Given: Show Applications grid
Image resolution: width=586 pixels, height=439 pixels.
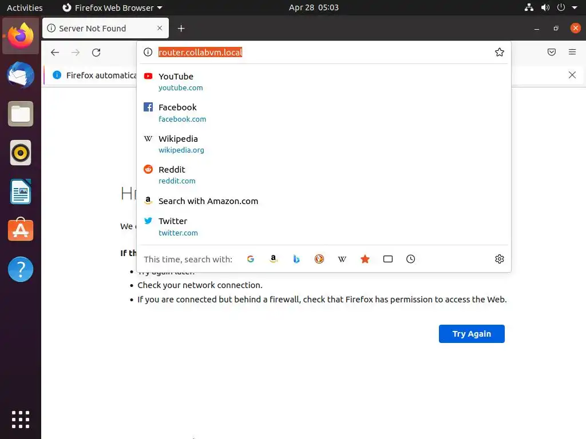Looking at the screenshot, I should [x=21, y=419].
